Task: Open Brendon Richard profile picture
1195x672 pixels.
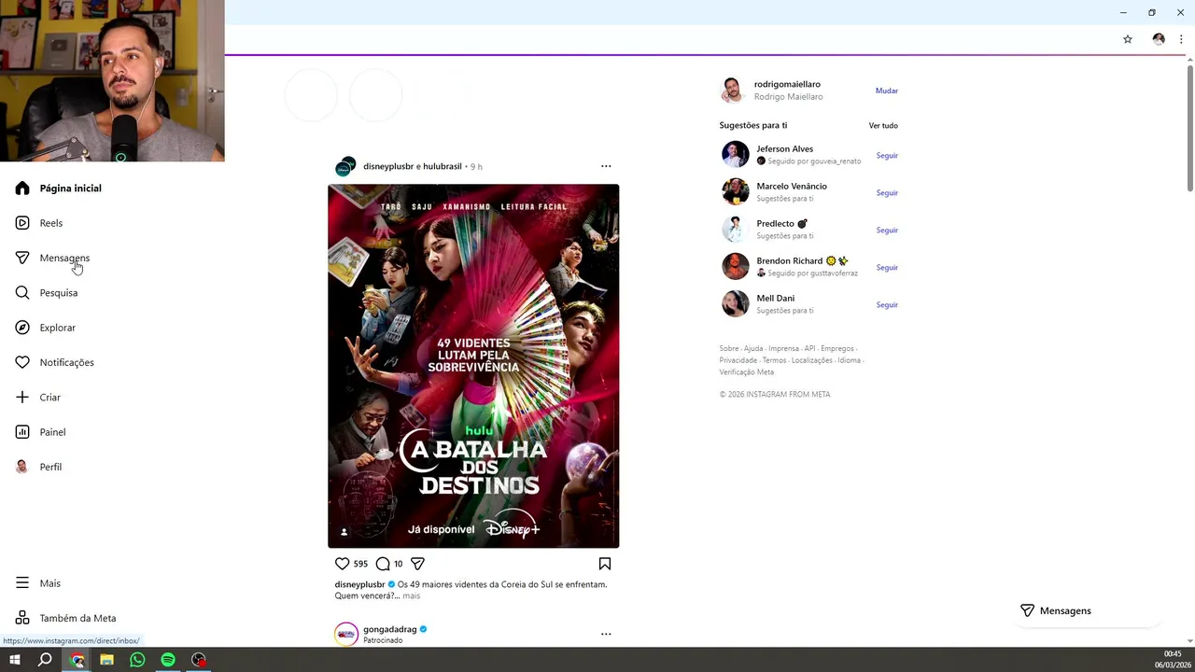Action: tap(736, 266)
